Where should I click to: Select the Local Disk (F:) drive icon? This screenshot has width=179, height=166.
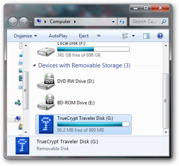coord(46,51)
